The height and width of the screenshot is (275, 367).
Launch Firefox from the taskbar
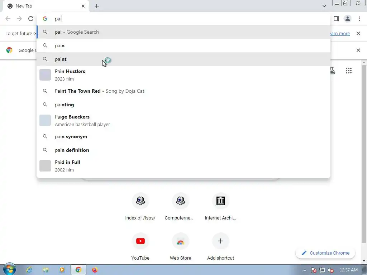pos(95,270)
